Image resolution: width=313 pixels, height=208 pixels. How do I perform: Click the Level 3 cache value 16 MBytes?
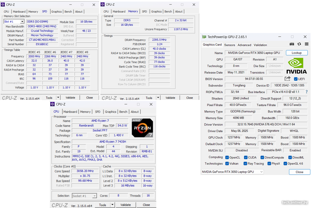[x=128, y=186]
